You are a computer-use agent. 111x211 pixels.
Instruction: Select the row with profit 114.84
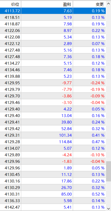point(53,142)
